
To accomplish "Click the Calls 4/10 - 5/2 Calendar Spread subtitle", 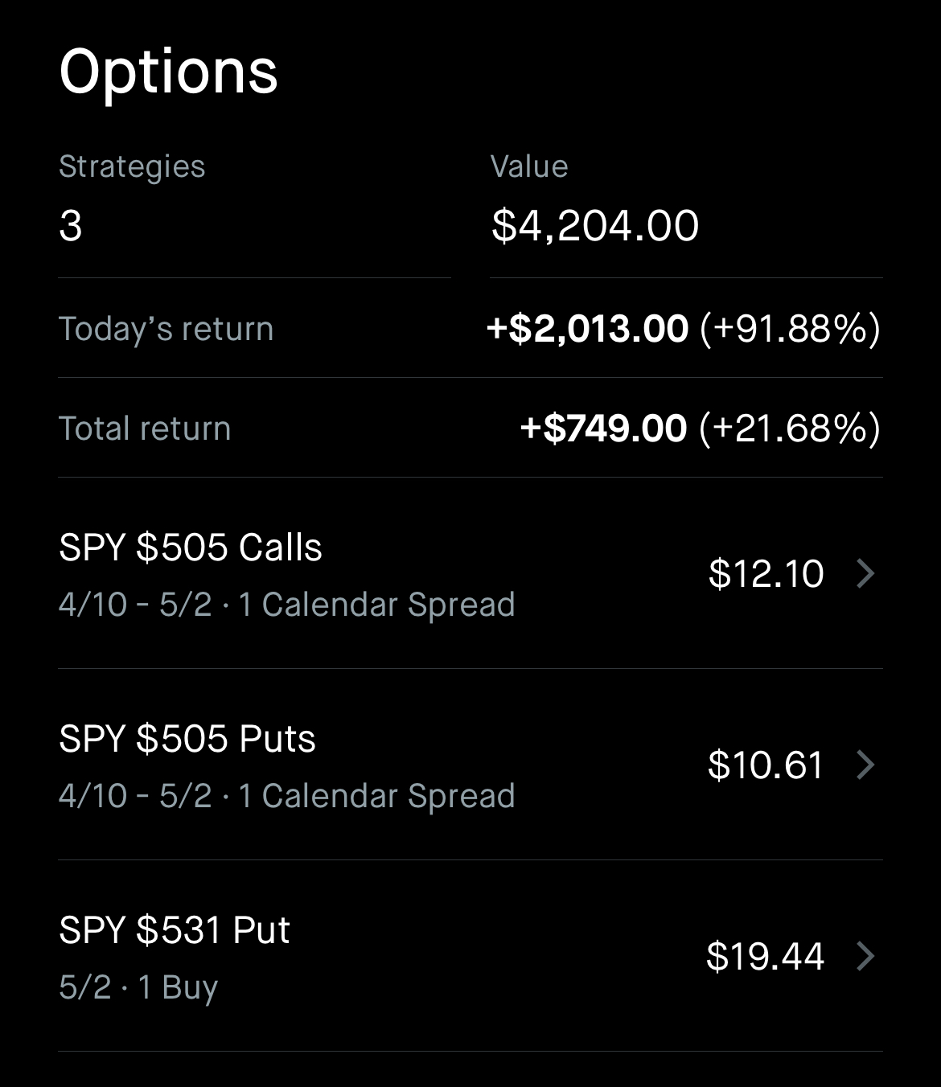I will point(286,605).
